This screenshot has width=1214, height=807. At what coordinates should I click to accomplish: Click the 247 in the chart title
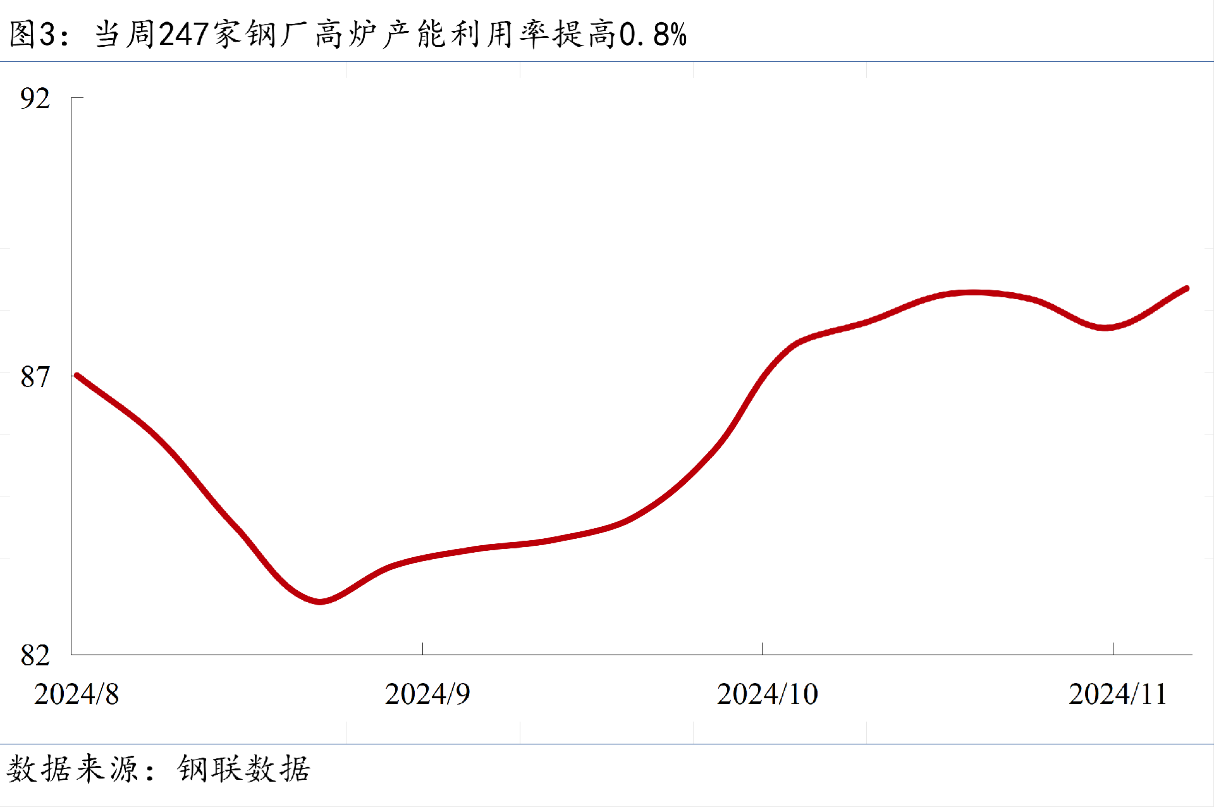pos(184,34)
